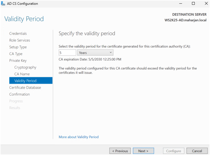Open the More about Validity Period link
Screen dimensions: 210x155
tap(79, 137)
